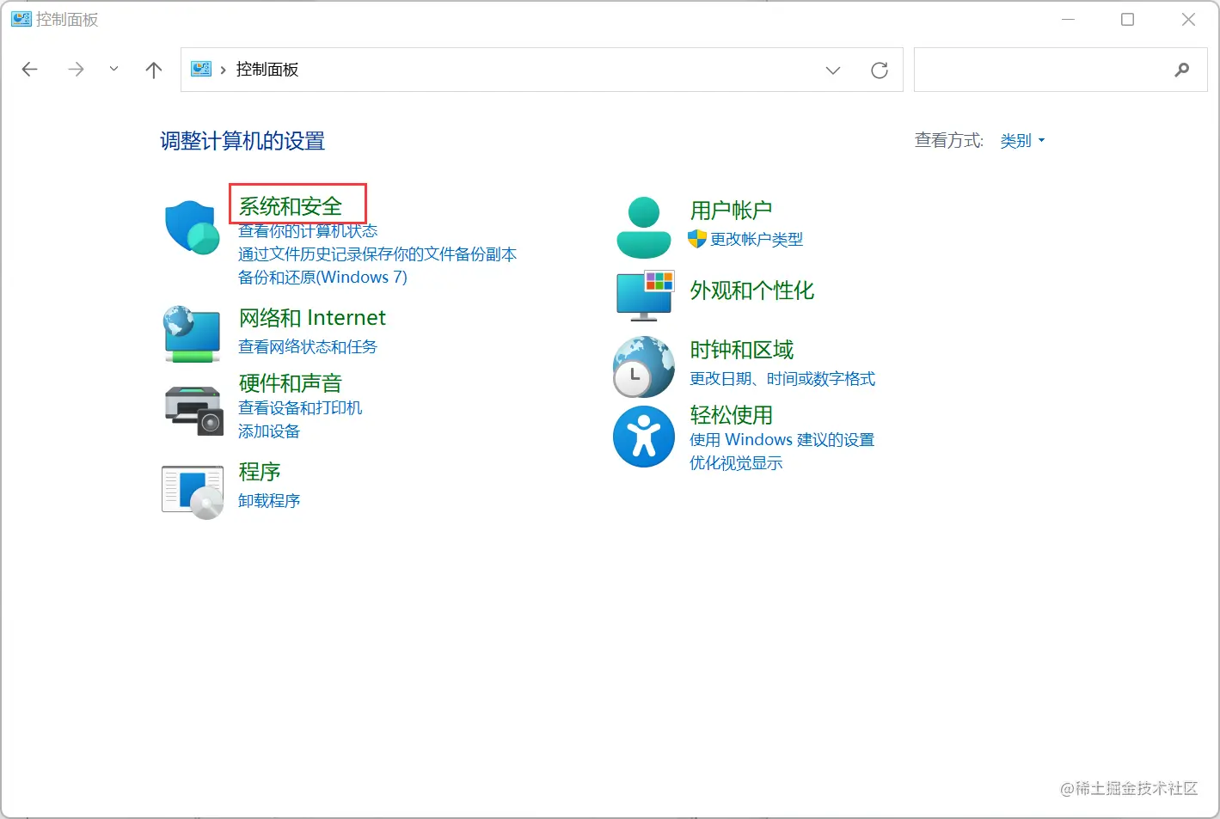1220x819 pixels.
Task: Open 查看你的计算机状态 link
Action: [308, 230]
